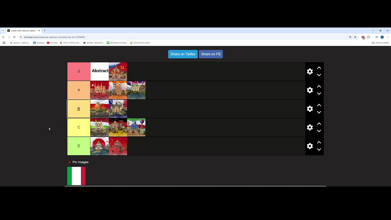
Task: Open the Chrome three-dot menu
Action: click(388, 37)
